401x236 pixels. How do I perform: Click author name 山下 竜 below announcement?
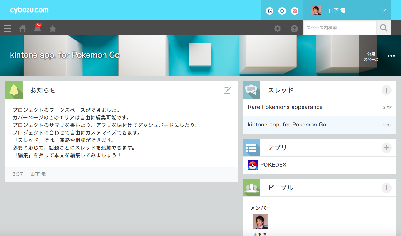(x=38, y=174)
